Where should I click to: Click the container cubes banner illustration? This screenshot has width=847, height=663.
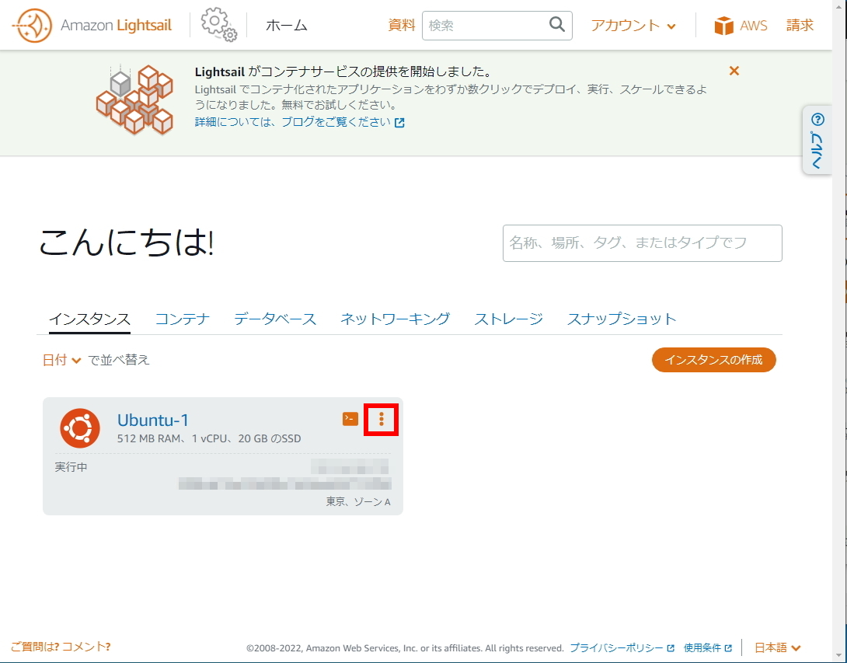point(134,100)
